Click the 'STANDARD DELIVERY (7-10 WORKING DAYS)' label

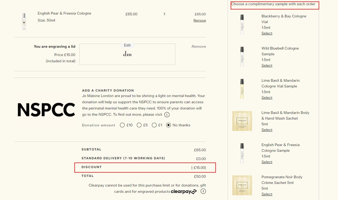[123, 158]
